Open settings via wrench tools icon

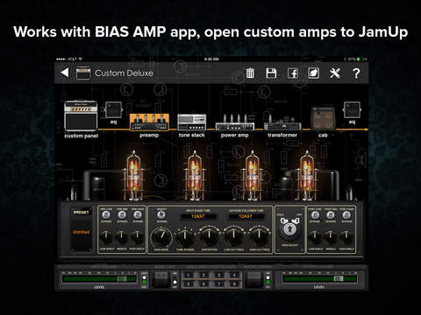(335, 73)
